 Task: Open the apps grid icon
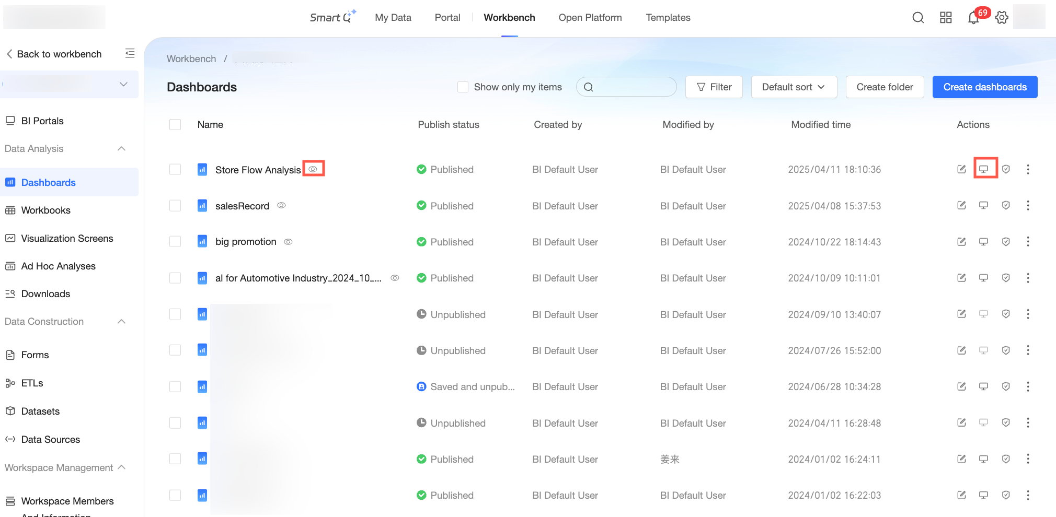click(x=946, y=18)
